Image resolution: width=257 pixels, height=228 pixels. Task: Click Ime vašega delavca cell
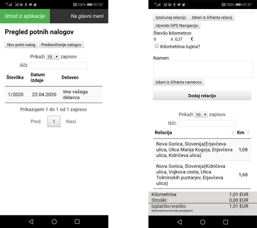coord(75,95)
